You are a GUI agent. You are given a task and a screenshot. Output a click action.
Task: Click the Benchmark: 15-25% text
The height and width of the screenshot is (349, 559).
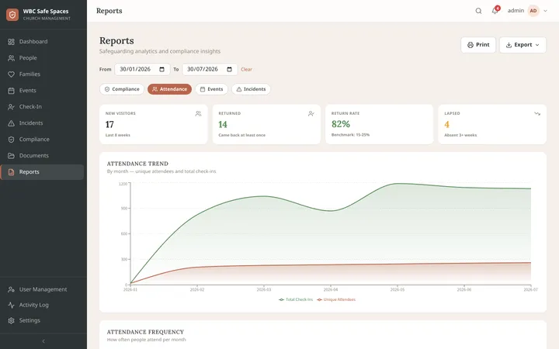click(350, 135)
